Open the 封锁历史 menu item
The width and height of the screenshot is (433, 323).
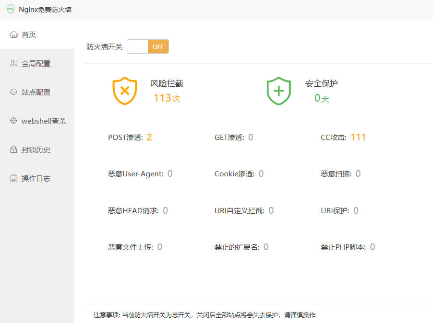tap(36, 150)
